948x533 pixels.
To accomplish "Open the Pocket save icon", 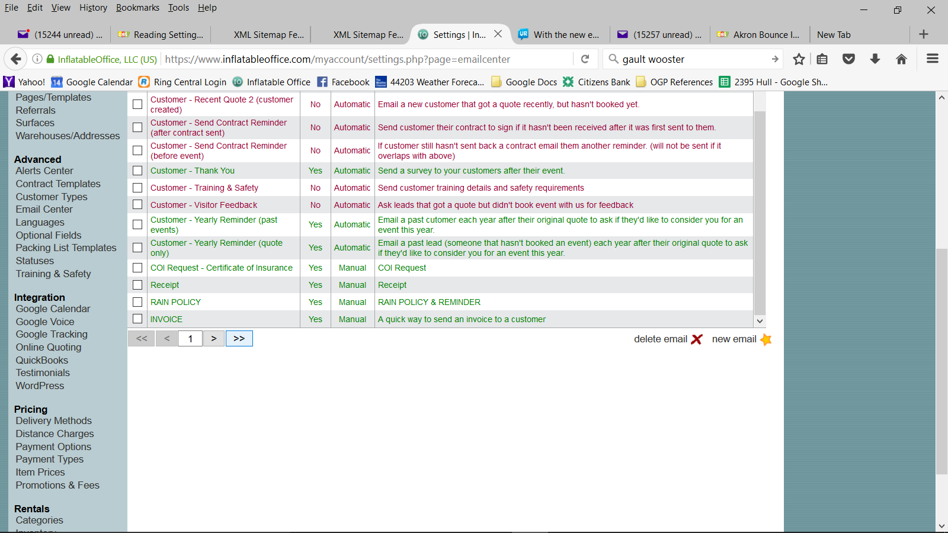I will [848, 59].
